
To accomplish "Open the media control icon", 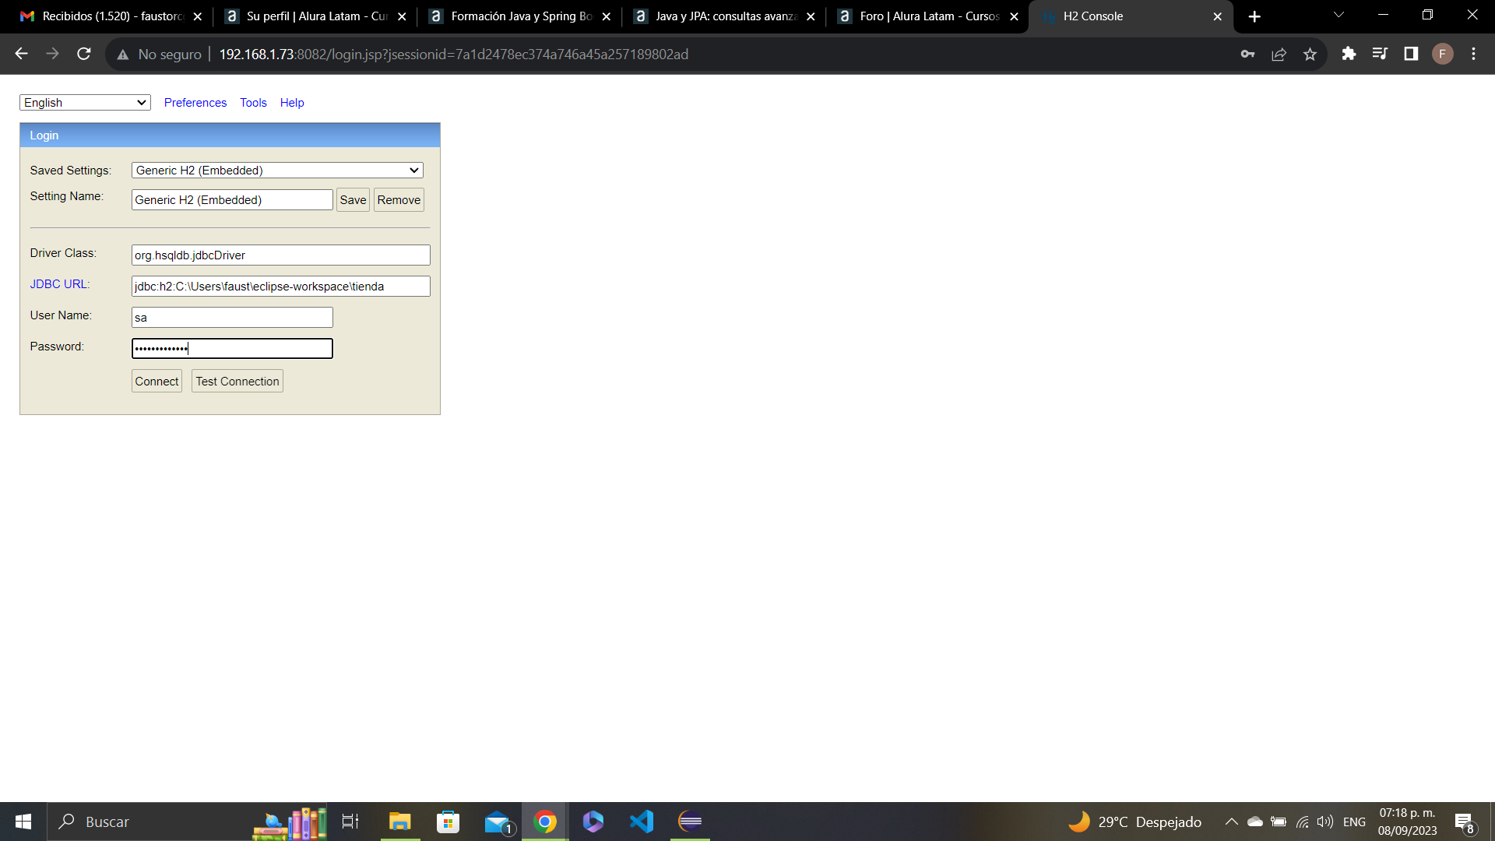I will pyautogui.click(x=1380, y=54).
